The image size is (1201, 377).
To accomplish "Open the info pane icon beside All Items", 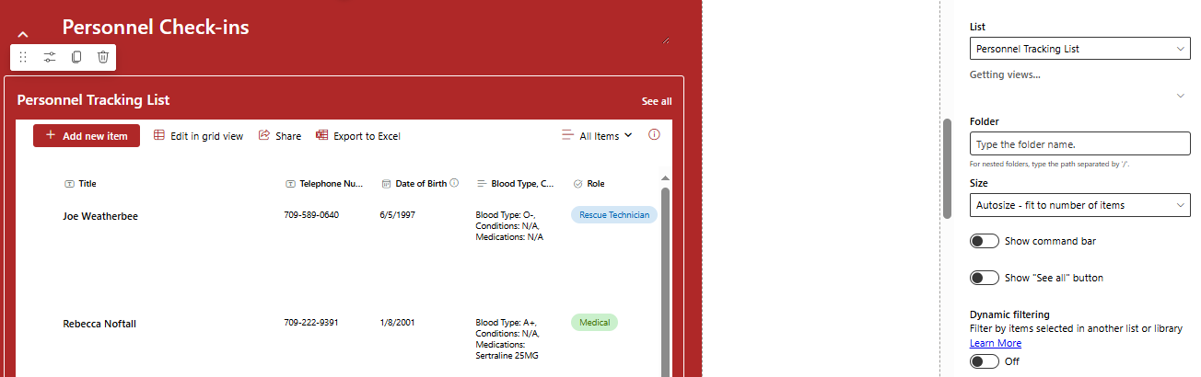I will 654,134.
